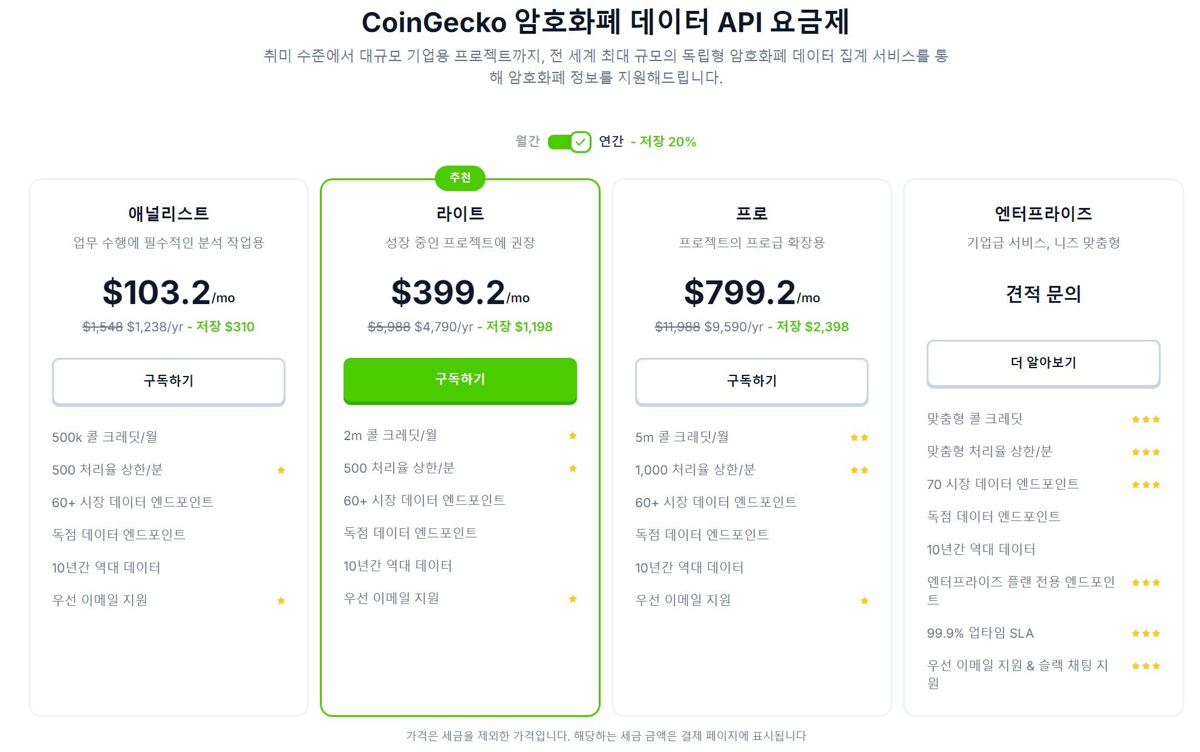This screenshot has width=1200, height=752.
Task: Click the star beside 500 처리율 상한/분 in Analyst plan
Action: (282, 470)
